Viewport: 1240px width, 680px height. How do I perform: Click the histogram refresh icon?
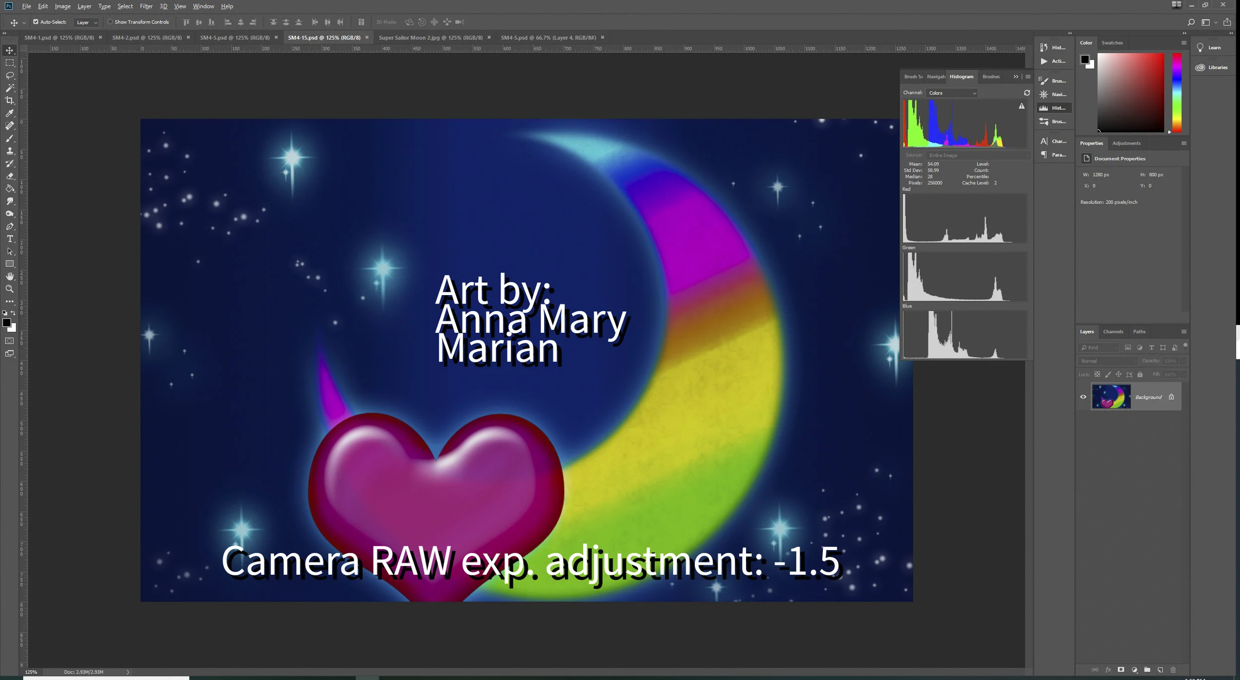click(1027, 93)
